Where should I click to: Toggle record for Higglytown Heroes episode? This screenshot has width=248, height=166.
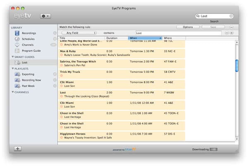[61, 138]
